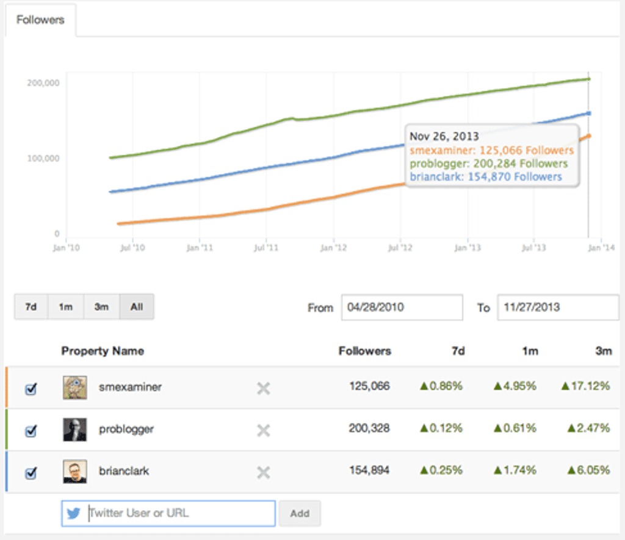Click the green problogger line end marker
625x540 pixels.
(x=589, y=79)
